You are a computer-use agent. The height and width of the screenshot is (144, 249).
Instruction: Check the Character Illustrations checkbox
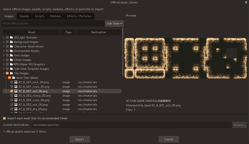point(7,46)
